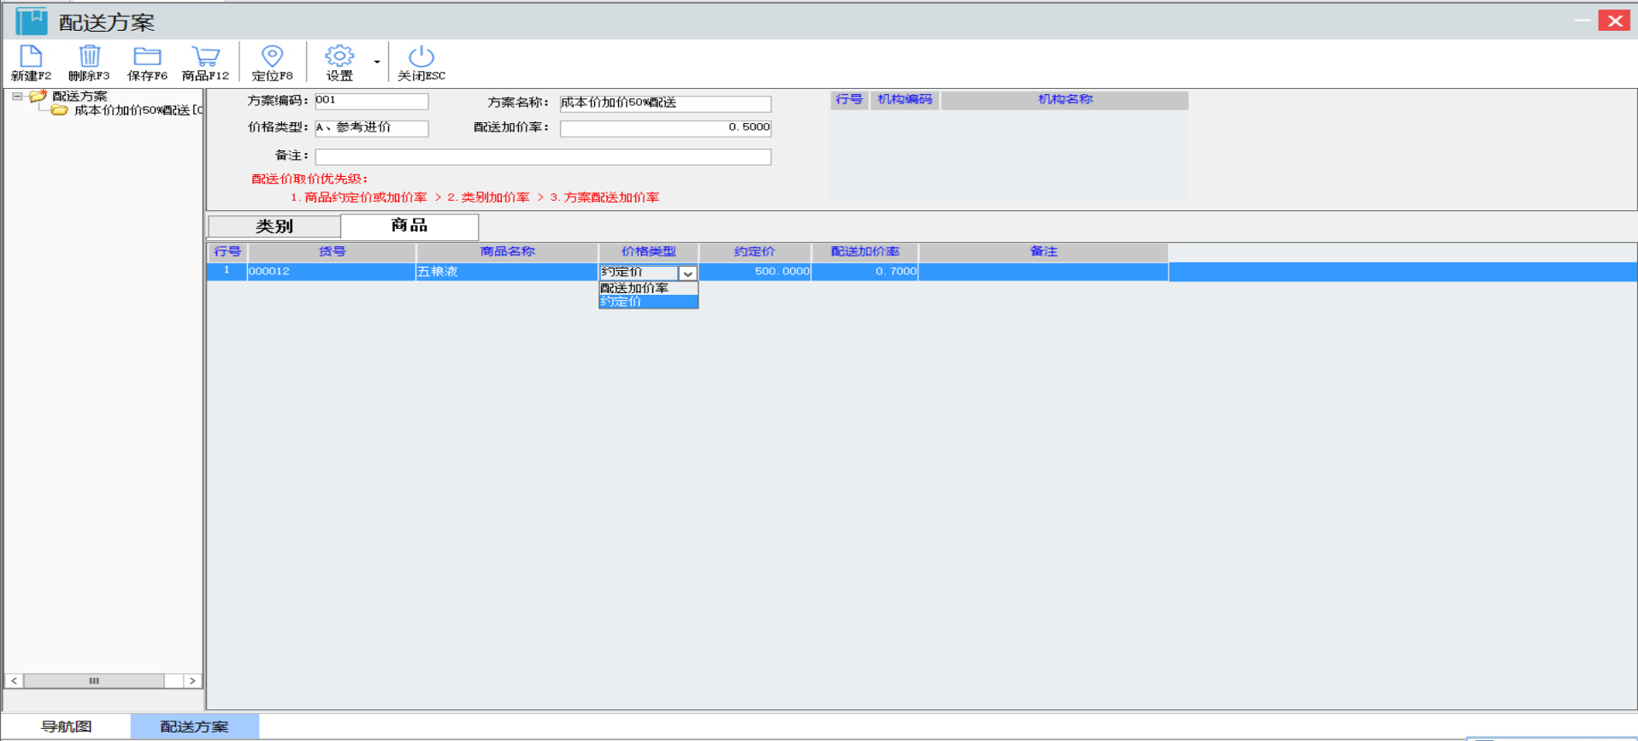The height and width of the screenshot is (741, 1638).
Task: Click the 配送方案 app logo icon
Action: coord(32,21)
